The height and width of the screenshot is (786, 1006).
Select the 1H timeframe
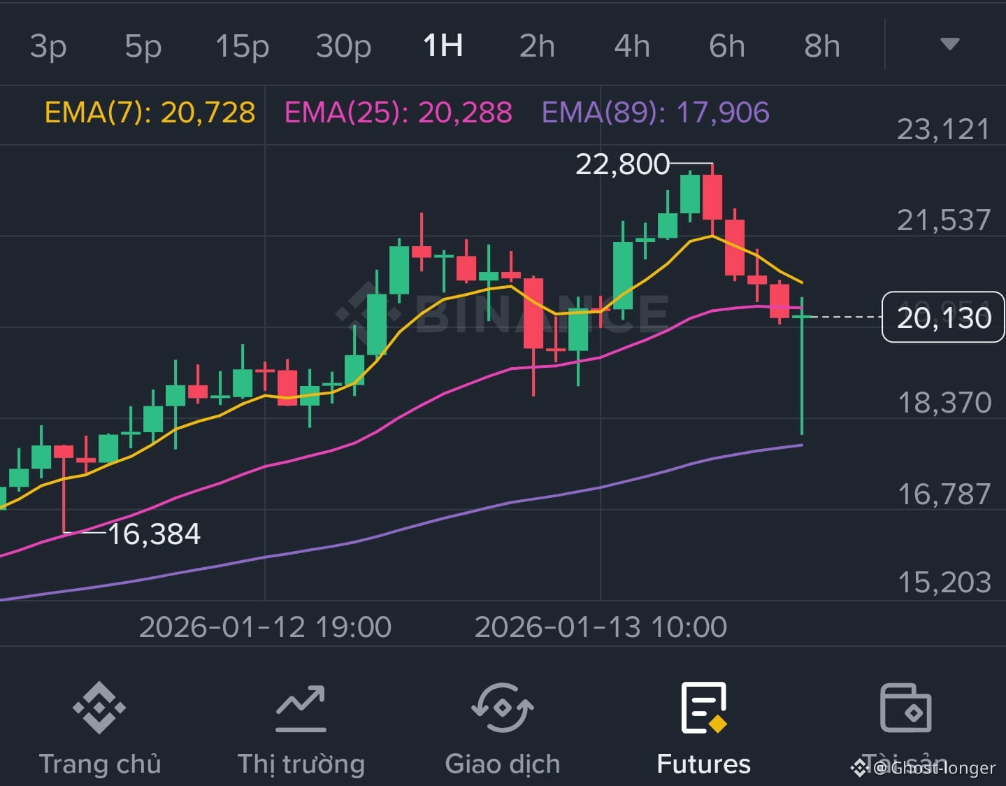coord(443,45)
